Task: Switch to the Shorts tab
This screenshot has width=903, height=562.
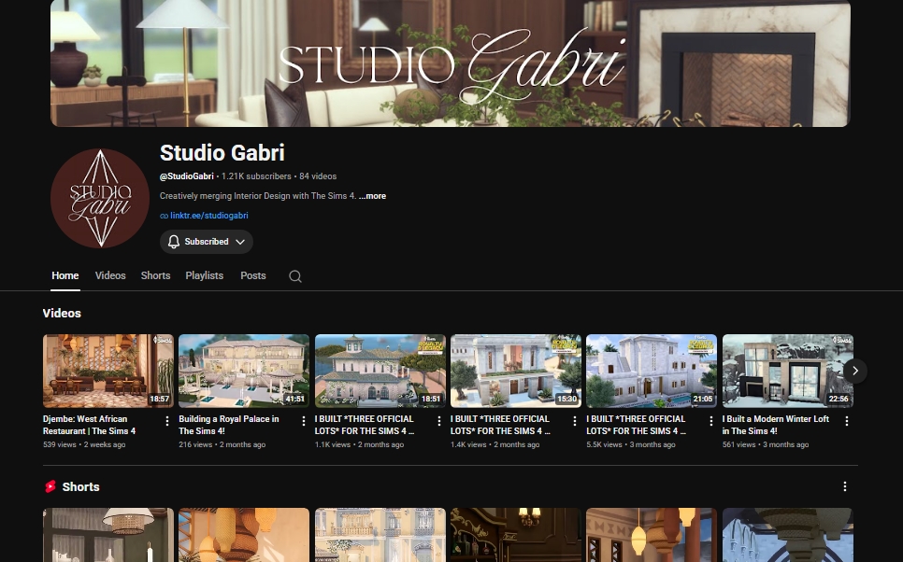Action: [x=155, y=275]
